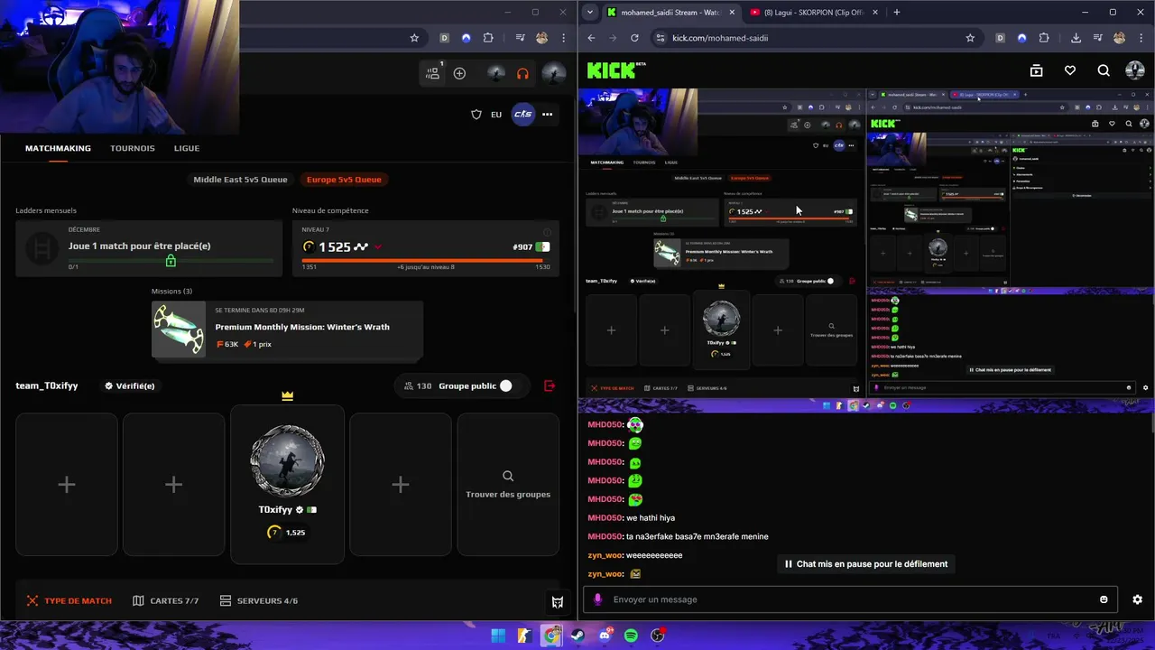Open the tab search dropdown in Kick window

pyautogui.click(x=589, y=12)
